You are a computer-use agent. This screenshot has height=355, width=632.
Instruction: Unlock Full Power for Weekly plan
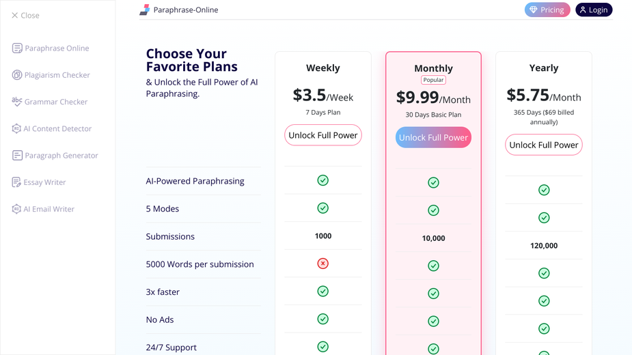point(323,135)
